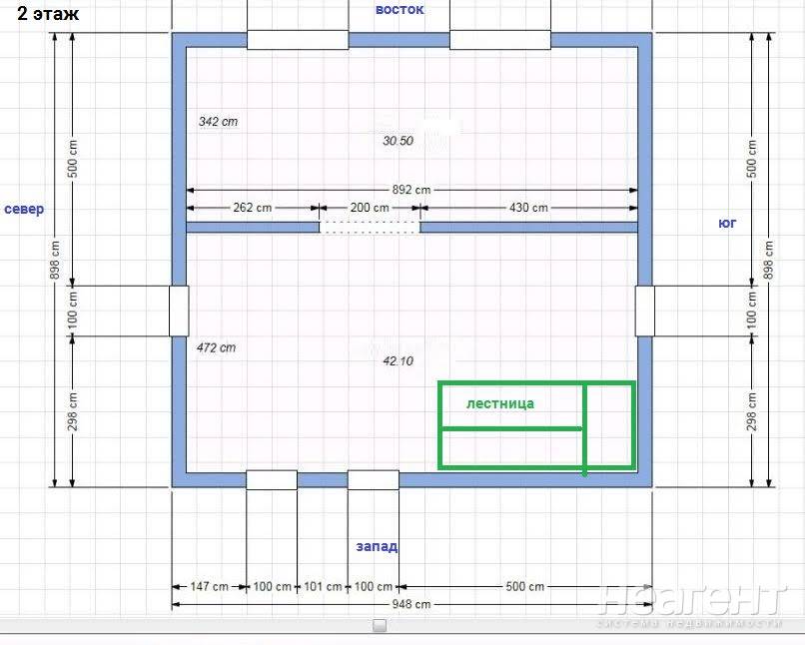Select the green 'лестница' staircase label
The image size is (805, 645).
500,404
